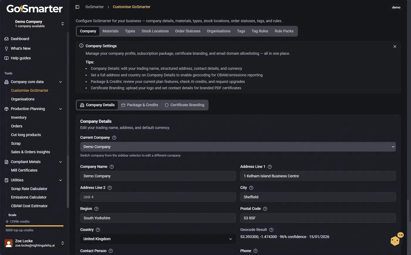Toggle the sidebar panel icon
Viewport: 411px width, 255px height.
pyautogui.click(x=77, y=7)
